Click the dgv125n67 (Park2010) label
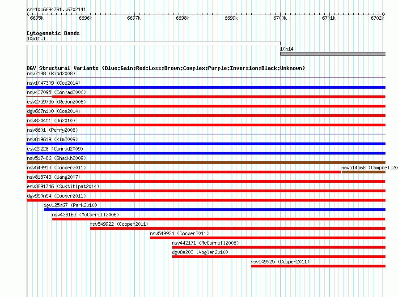Viewport: 398px width, 297px height. (70, 206)
